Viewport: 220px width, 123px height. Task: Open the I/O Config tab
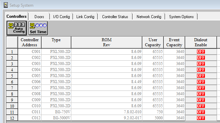point(61,17)
